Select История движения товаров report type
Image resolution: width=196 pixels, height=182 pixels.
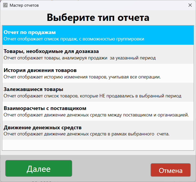point(40,70)
